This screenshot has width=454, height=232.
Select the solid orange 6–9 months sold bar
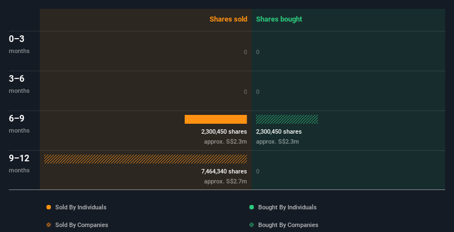(x=216, y=119)
